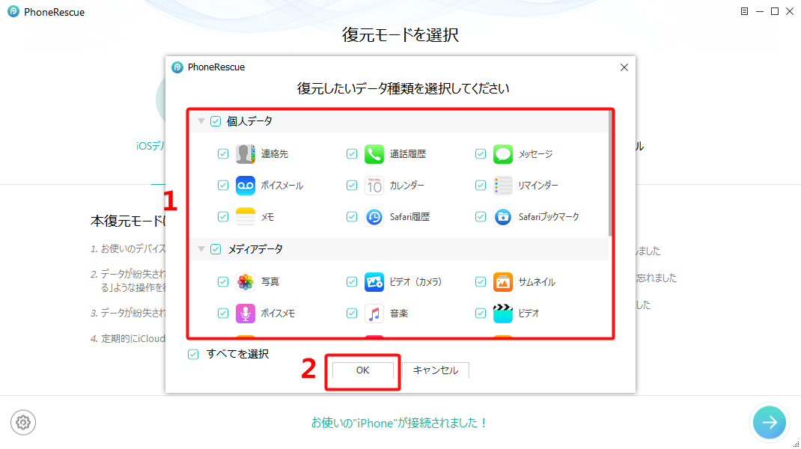Image resolution: width=801 pixels, height=449 pixels.
Task: Click the iPhone connected status message
Action: [400, 423]
